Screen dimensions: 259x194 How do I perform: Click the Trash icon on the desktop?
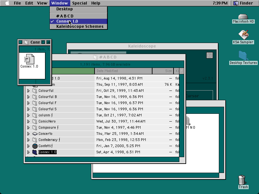(x=242, y=180)
